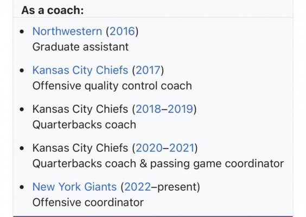Open the 2022 season link
This screenshot has width=306, height=217.
(x=138, y=187)
